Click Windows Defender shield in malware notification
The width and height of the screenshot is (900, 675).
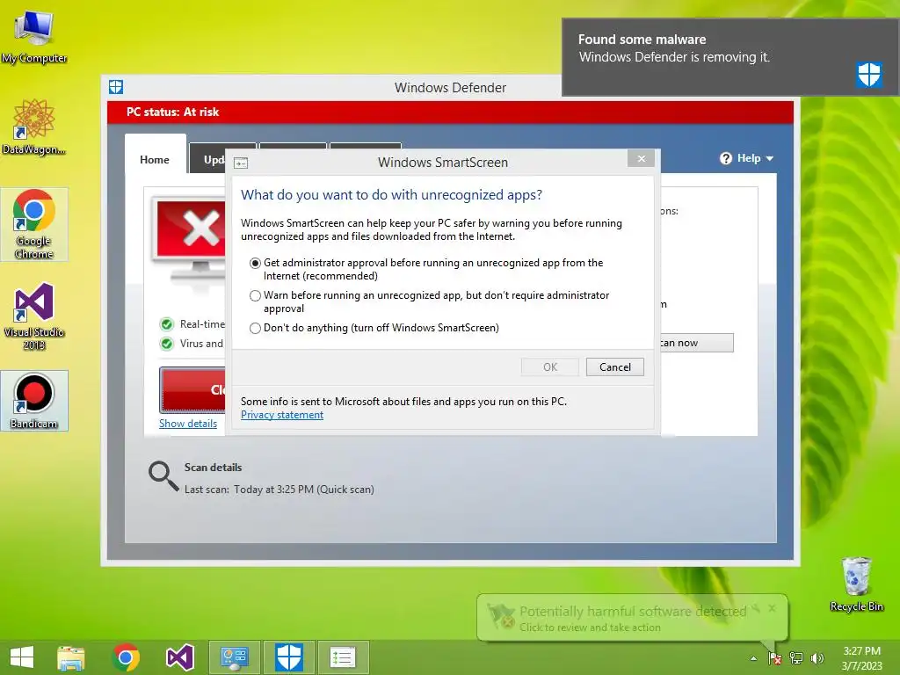coord(869,74)
